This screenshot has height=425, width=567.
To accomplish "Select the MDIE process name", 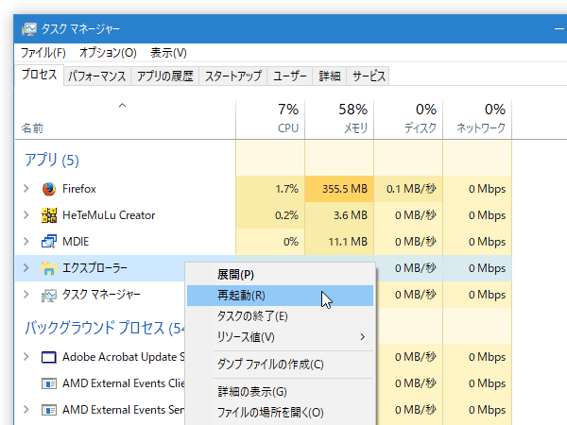I will 76,242.
